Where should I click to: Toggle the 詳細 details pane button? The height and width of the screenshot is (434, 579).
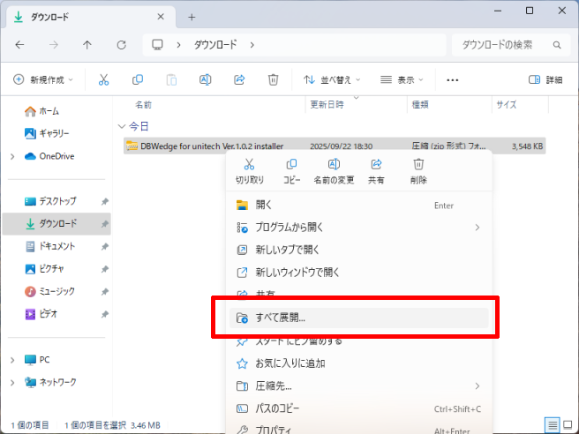coord(545,79)
